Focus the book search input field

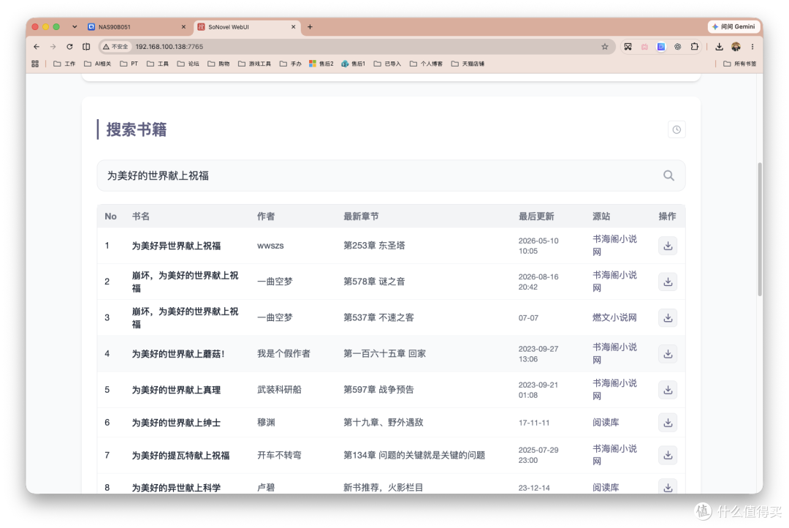coord(390,176)
